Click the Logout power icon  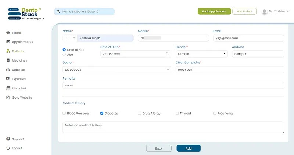[x=8, y=148]
